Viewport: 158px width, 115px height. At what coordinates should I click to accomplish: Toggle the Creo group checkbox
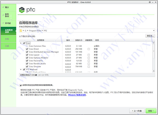click(x=24, y=43)
